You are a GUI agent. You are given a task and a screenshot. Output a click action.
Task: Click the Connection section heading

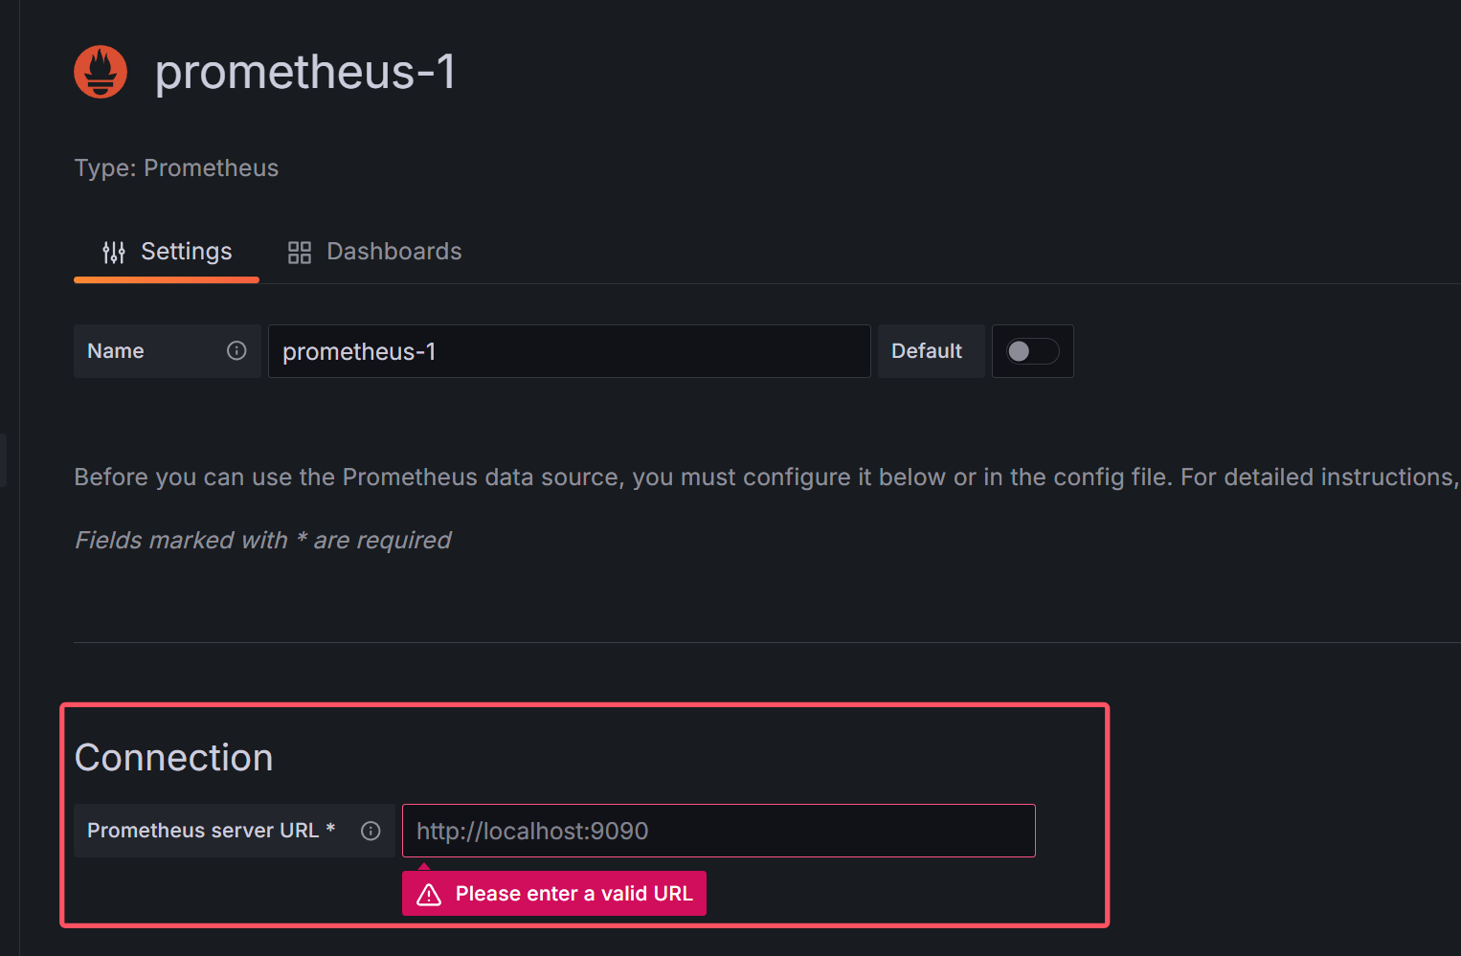click(174, 758)
